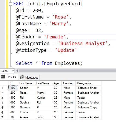Click the Gender column header

click(69, 83)
